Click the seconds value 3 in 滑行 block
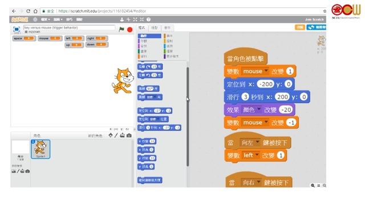The height and width of the screenshot is (205, 365). [x=245, y=97]
